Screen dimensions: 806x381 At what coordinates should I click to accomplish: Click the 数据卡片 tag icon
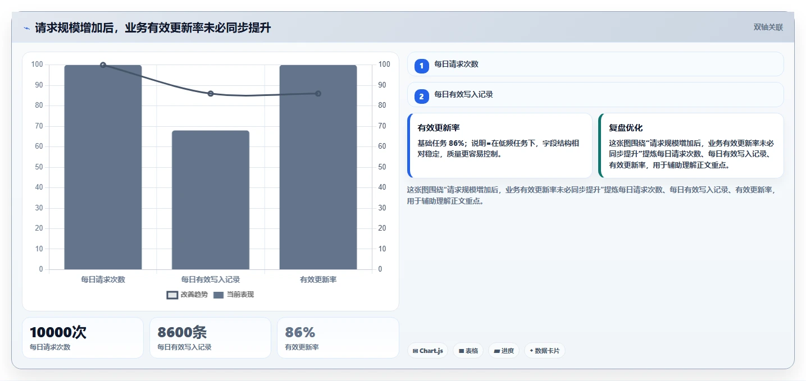click(531, 351)
